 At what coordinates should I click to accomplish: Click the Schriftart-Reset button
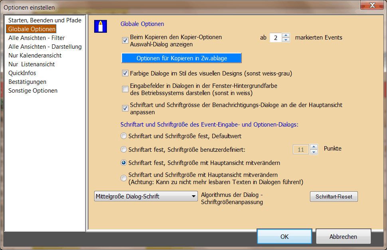pyautogui.click(x=334, y=196)
